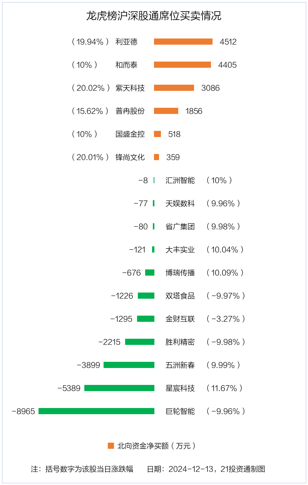Select the 紫天科技 orange bar
The width and height of the screenshot is (308, 485).
point(174,88)
